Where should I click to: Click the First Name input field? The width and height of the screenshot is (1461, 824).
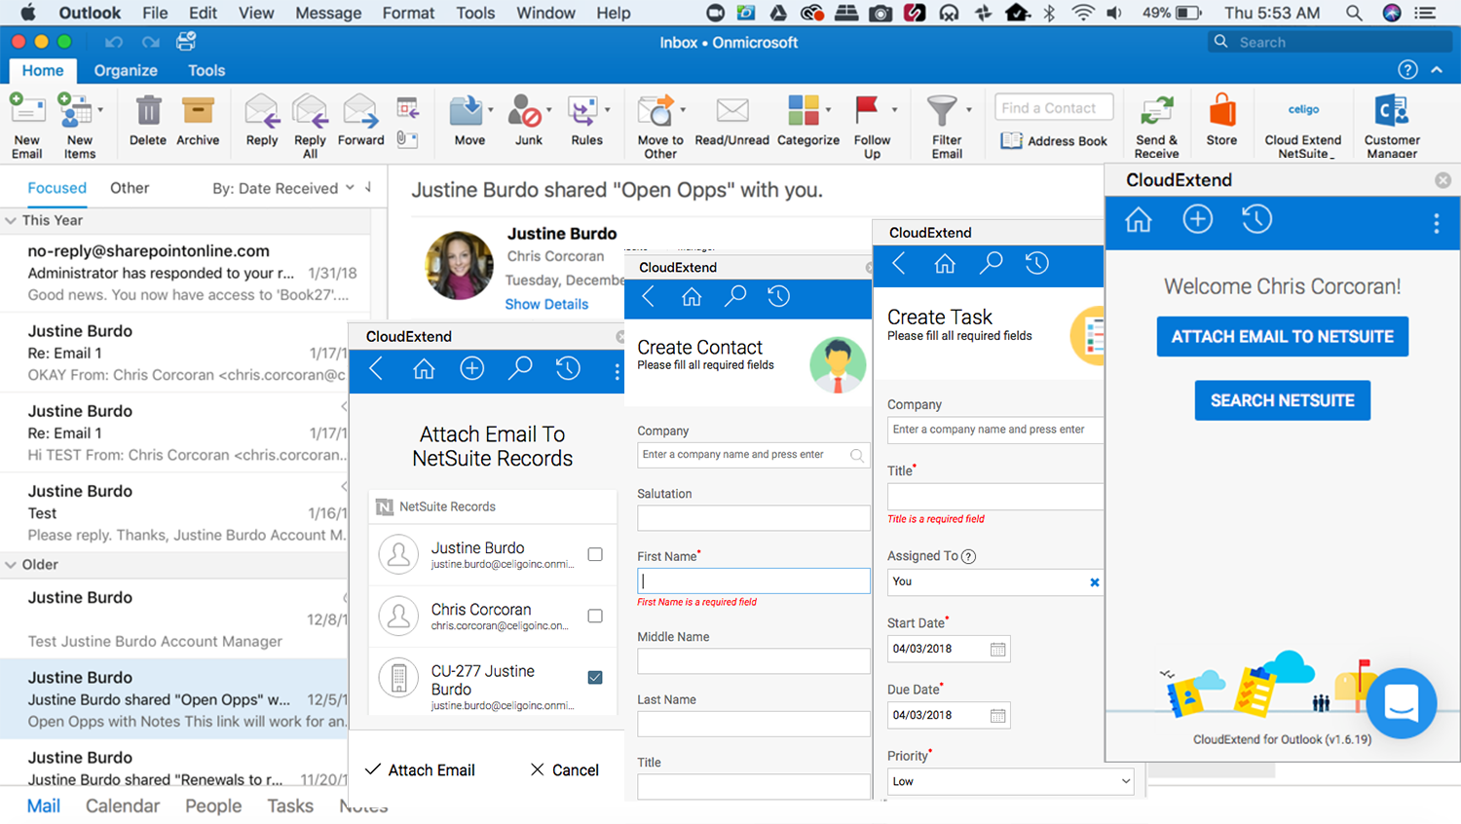click(x=753, y=581)
